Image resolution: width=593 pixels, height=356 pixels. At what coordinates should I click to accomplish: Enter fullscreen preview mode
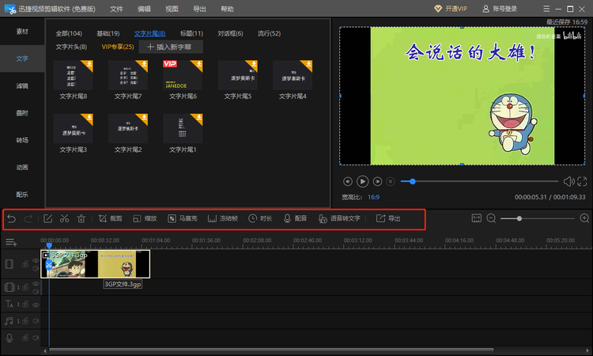click(x=582, y=182)
